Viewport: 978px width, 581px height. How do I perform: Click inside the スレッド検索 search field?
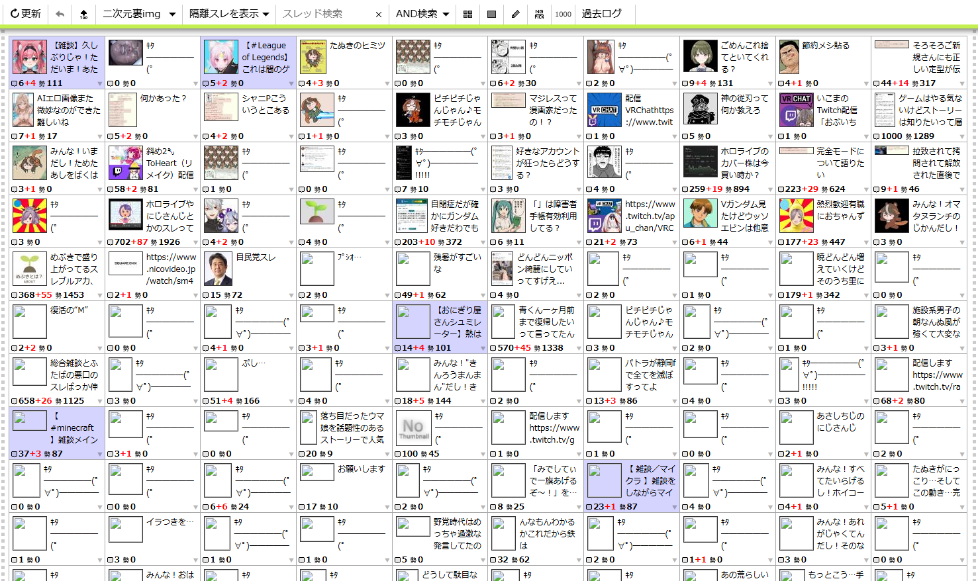click(324, 14)
